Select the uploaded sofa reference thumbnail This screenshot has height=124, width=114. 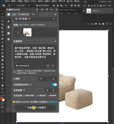tap(27, 32)
